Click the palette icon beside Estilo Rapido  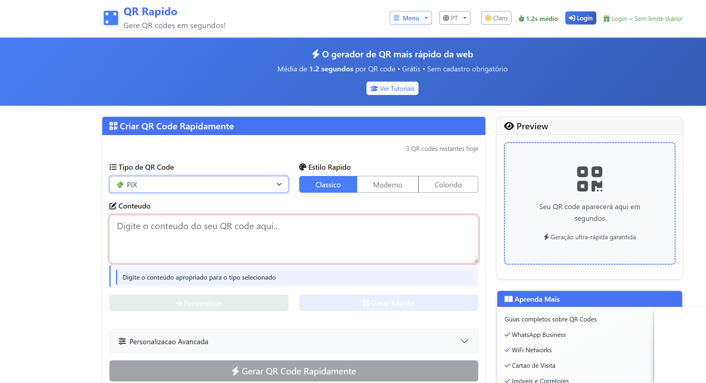click(302, 167)
